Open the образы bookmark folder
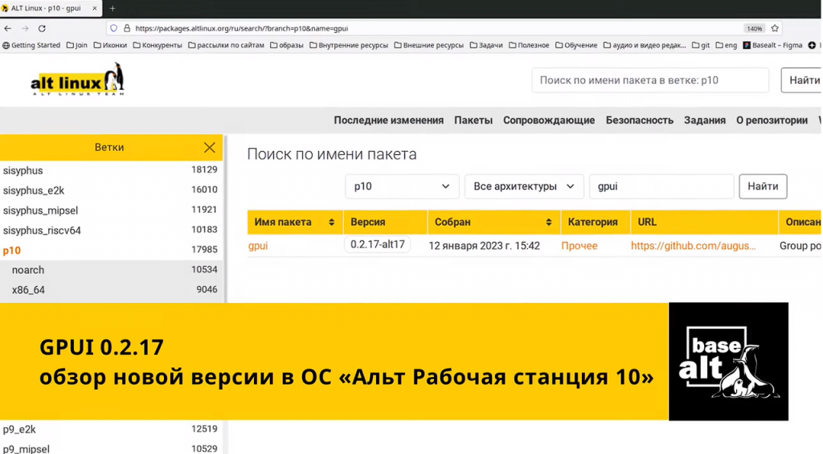823x454 pixels. 287,45
